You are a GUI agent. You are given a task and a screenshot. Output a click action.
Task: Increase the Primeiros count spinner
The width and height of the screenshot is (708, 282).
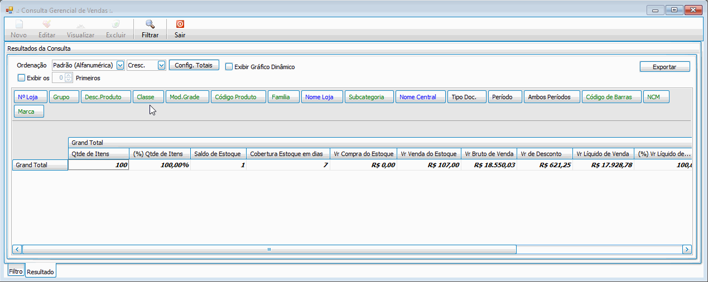click(x=69, y=76)
